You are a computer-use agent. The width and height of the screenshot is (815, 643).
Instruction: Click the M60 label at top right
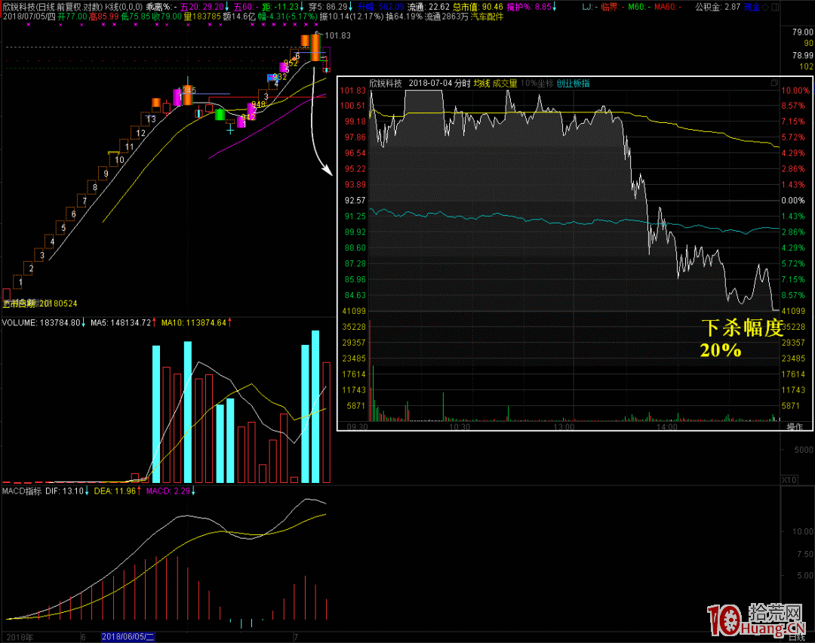[639, 8]
